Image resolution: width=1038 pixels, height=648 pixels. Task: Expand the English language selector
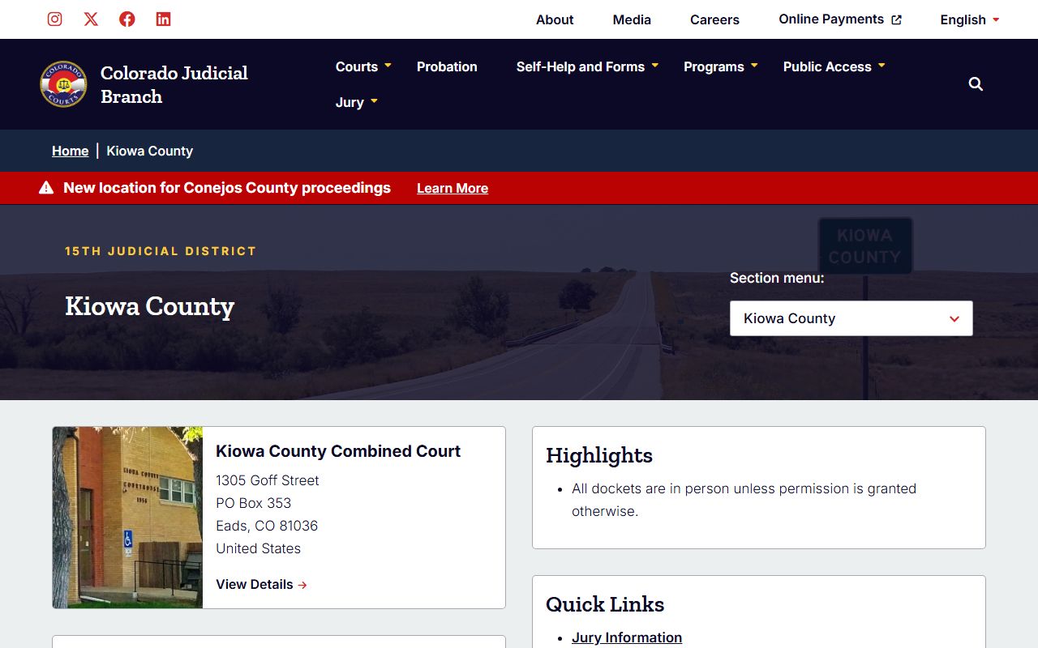970,19
